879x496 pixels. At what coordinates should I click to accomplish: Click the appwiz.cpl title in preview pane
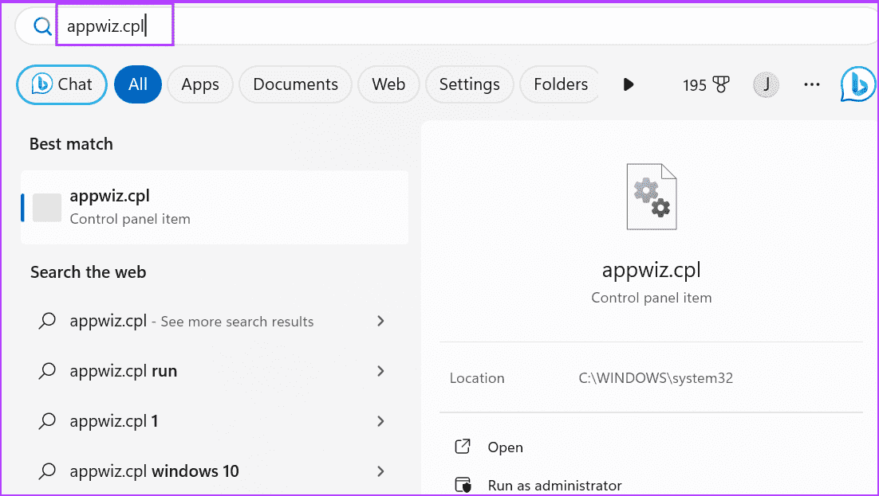[652, 271]
